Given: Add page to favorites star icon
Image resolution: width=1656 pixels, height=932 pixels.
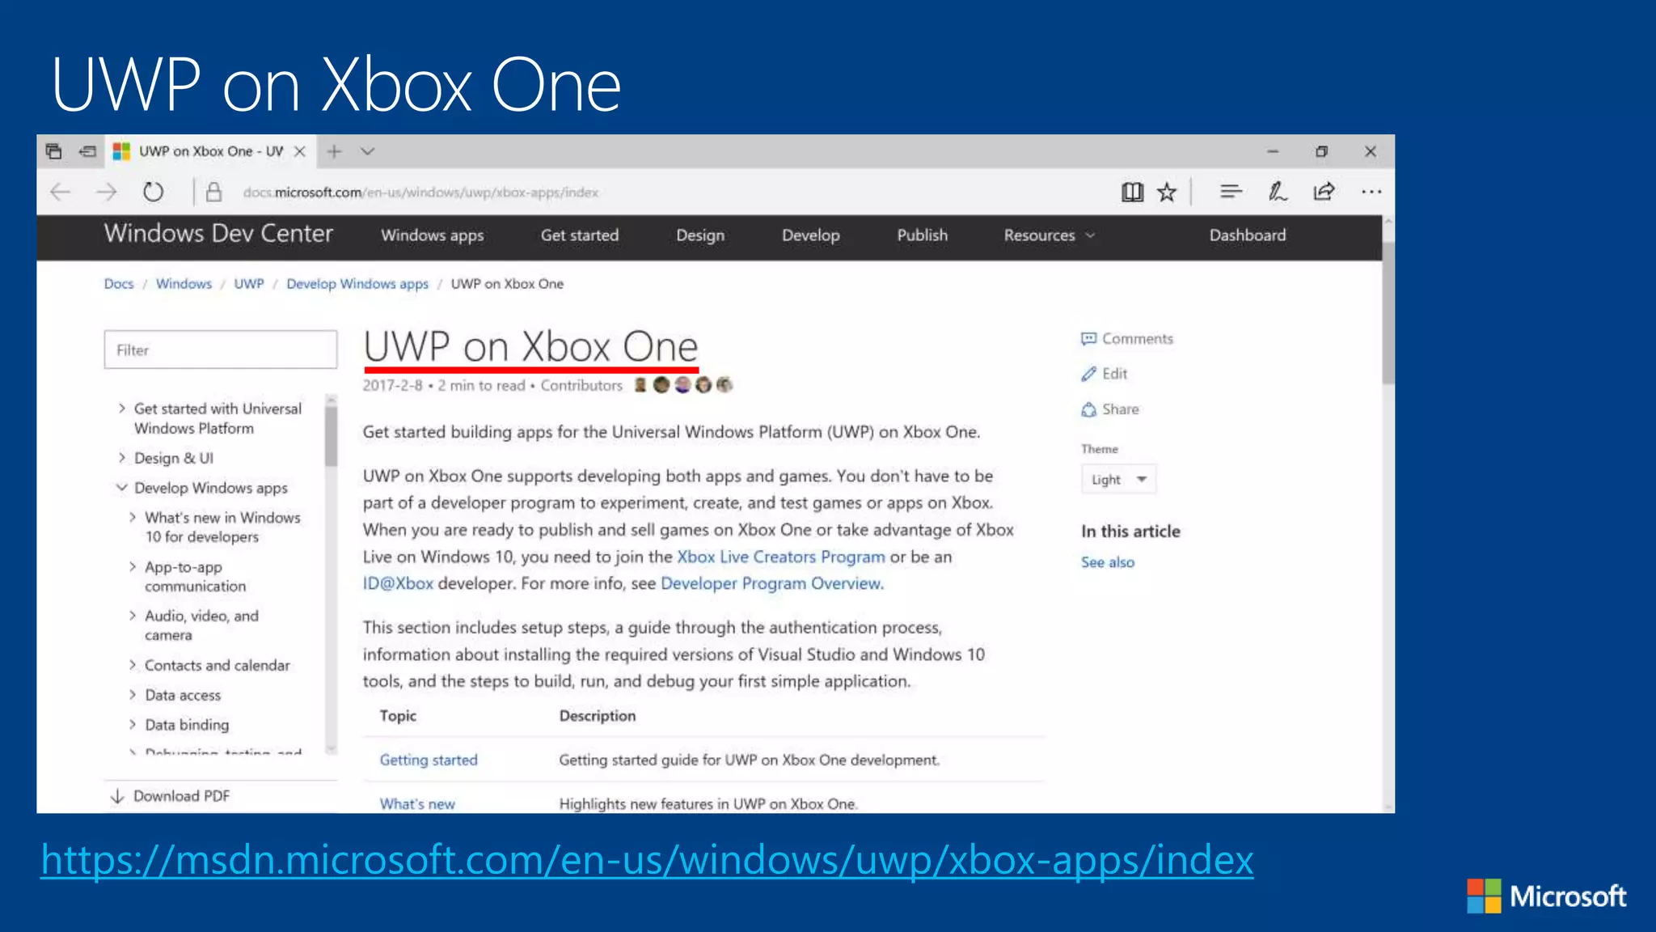Looking at the screenshot, I should click(x=1166, y=192).
